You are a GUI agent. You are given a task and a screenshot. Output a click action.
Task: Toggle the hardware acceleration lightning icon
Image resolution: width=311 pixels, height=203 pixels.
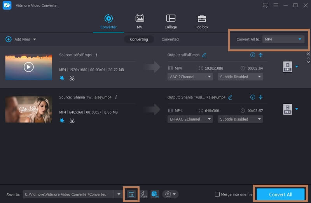click(x=143, y=194)
